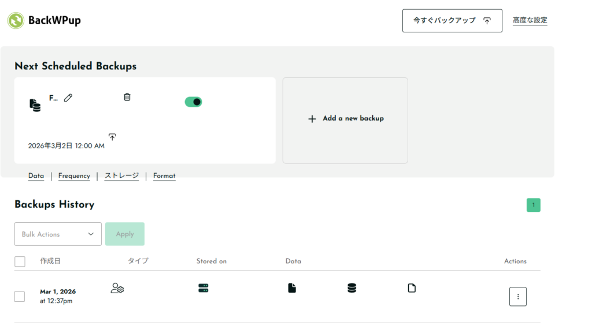Delete scheduled backup with trash icon
Viewport: 592px width, 329px height.
coord(127,97)
